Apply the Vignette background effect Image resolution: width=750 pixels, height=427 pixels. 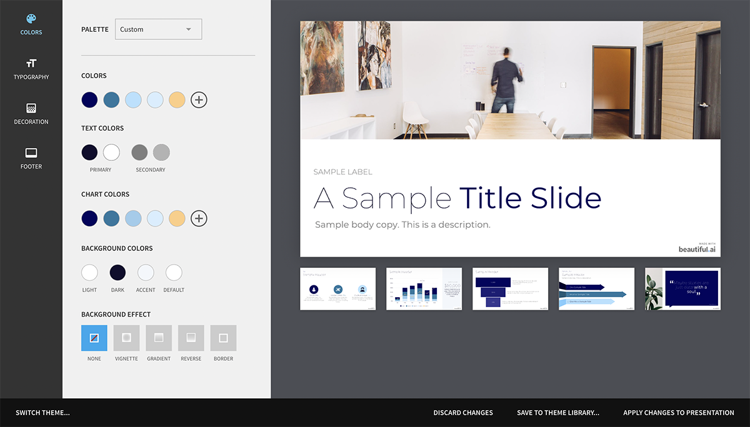(x=126, y=338)
